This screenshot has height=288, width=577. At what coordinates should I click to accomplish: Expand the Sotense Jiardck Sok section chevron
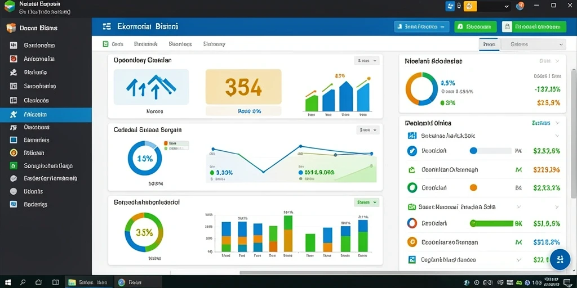557,136
